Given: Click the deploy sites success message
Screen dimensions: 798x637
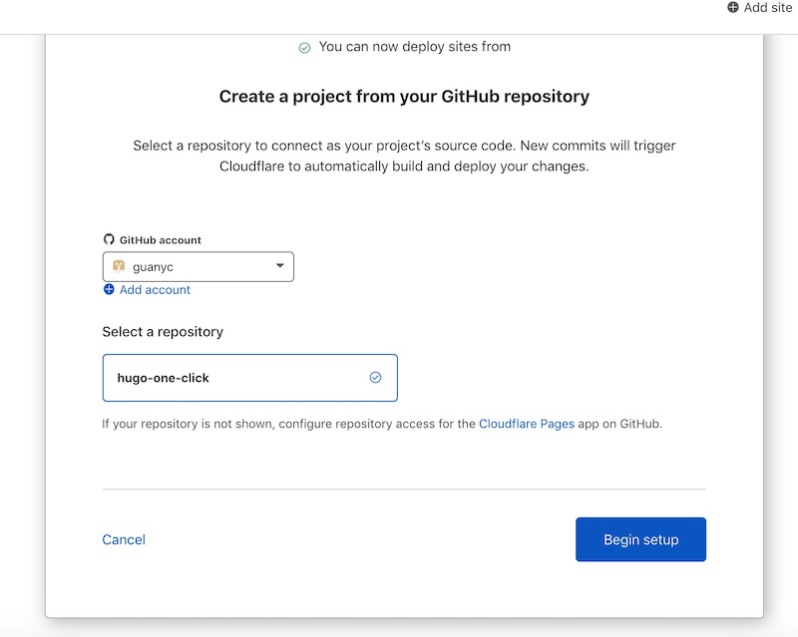Looking at the screenshot, I should pos(415,47).
